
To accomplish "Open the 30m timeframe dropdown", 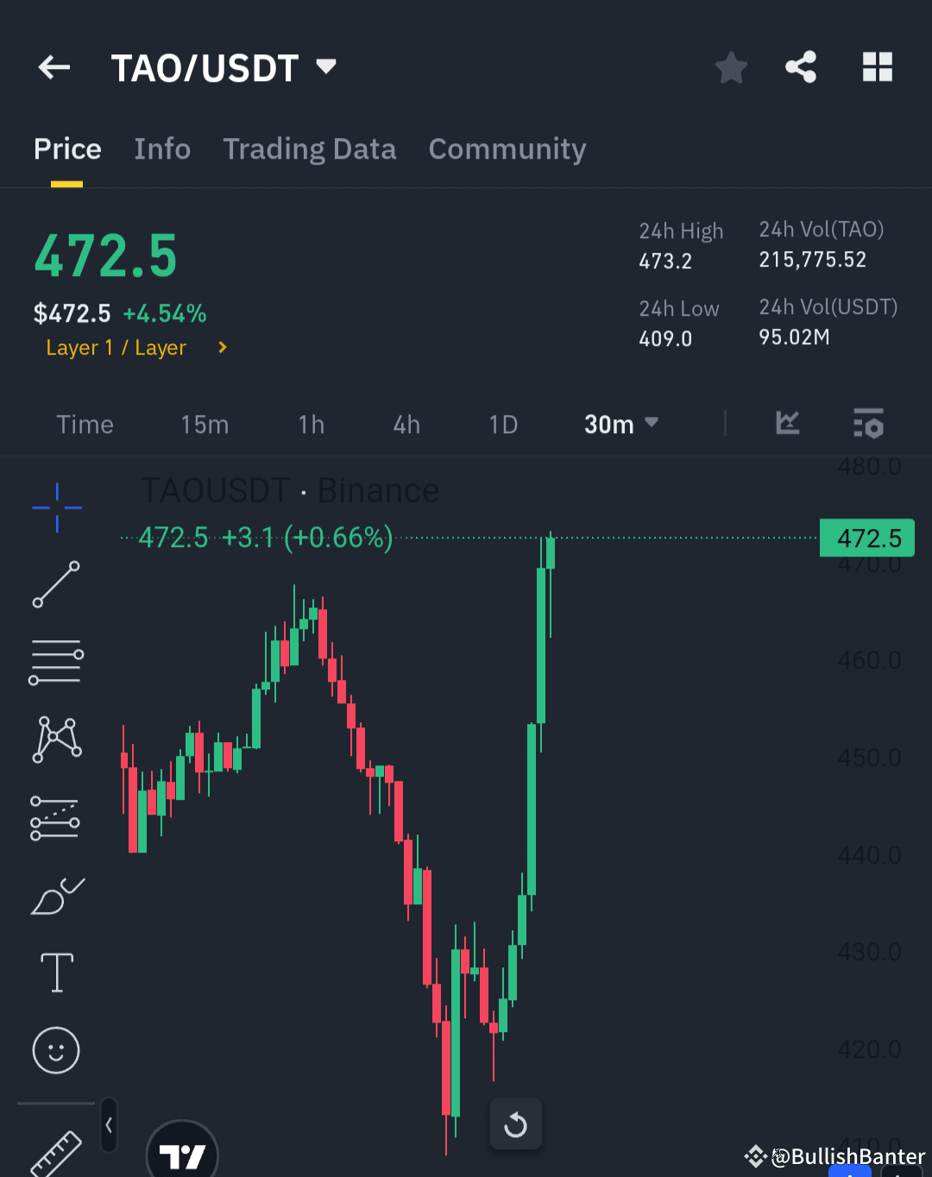I will pyautogui.click(x=620, y=424).
